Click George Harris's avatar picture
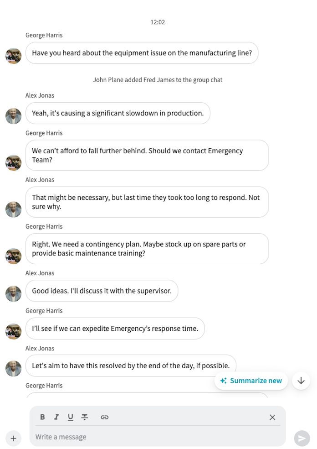 pos(13,56)
